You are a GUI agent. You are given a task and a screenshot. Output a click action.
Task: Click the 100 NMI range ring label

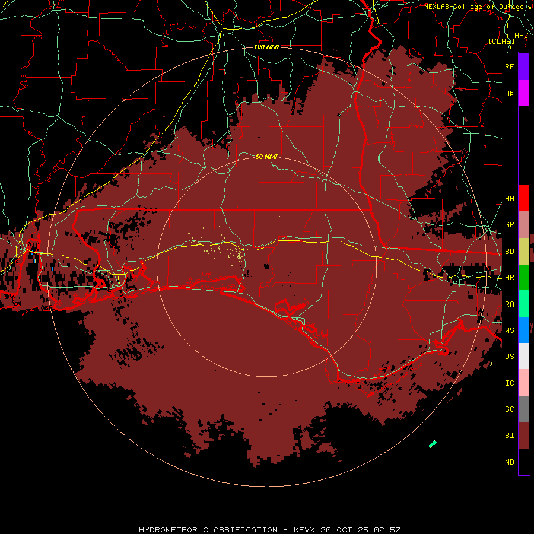(266, 47)
